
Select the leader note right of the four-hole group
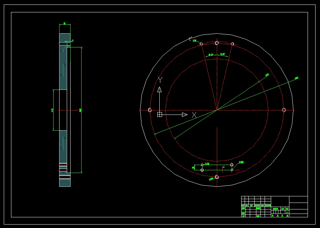[242, 162]
